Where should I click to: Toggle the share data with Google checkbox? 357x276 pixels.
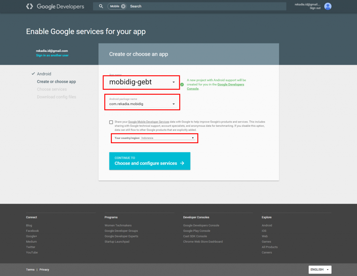click(x=111, y=122)
